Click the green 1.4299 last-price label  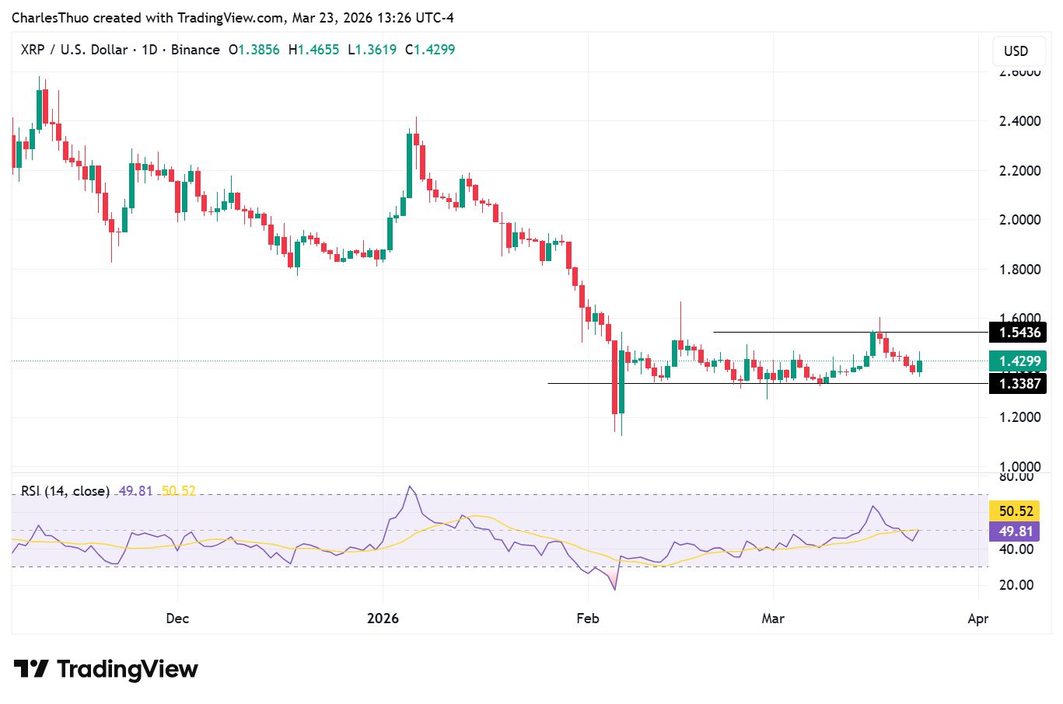click(x=1016, y=361)
